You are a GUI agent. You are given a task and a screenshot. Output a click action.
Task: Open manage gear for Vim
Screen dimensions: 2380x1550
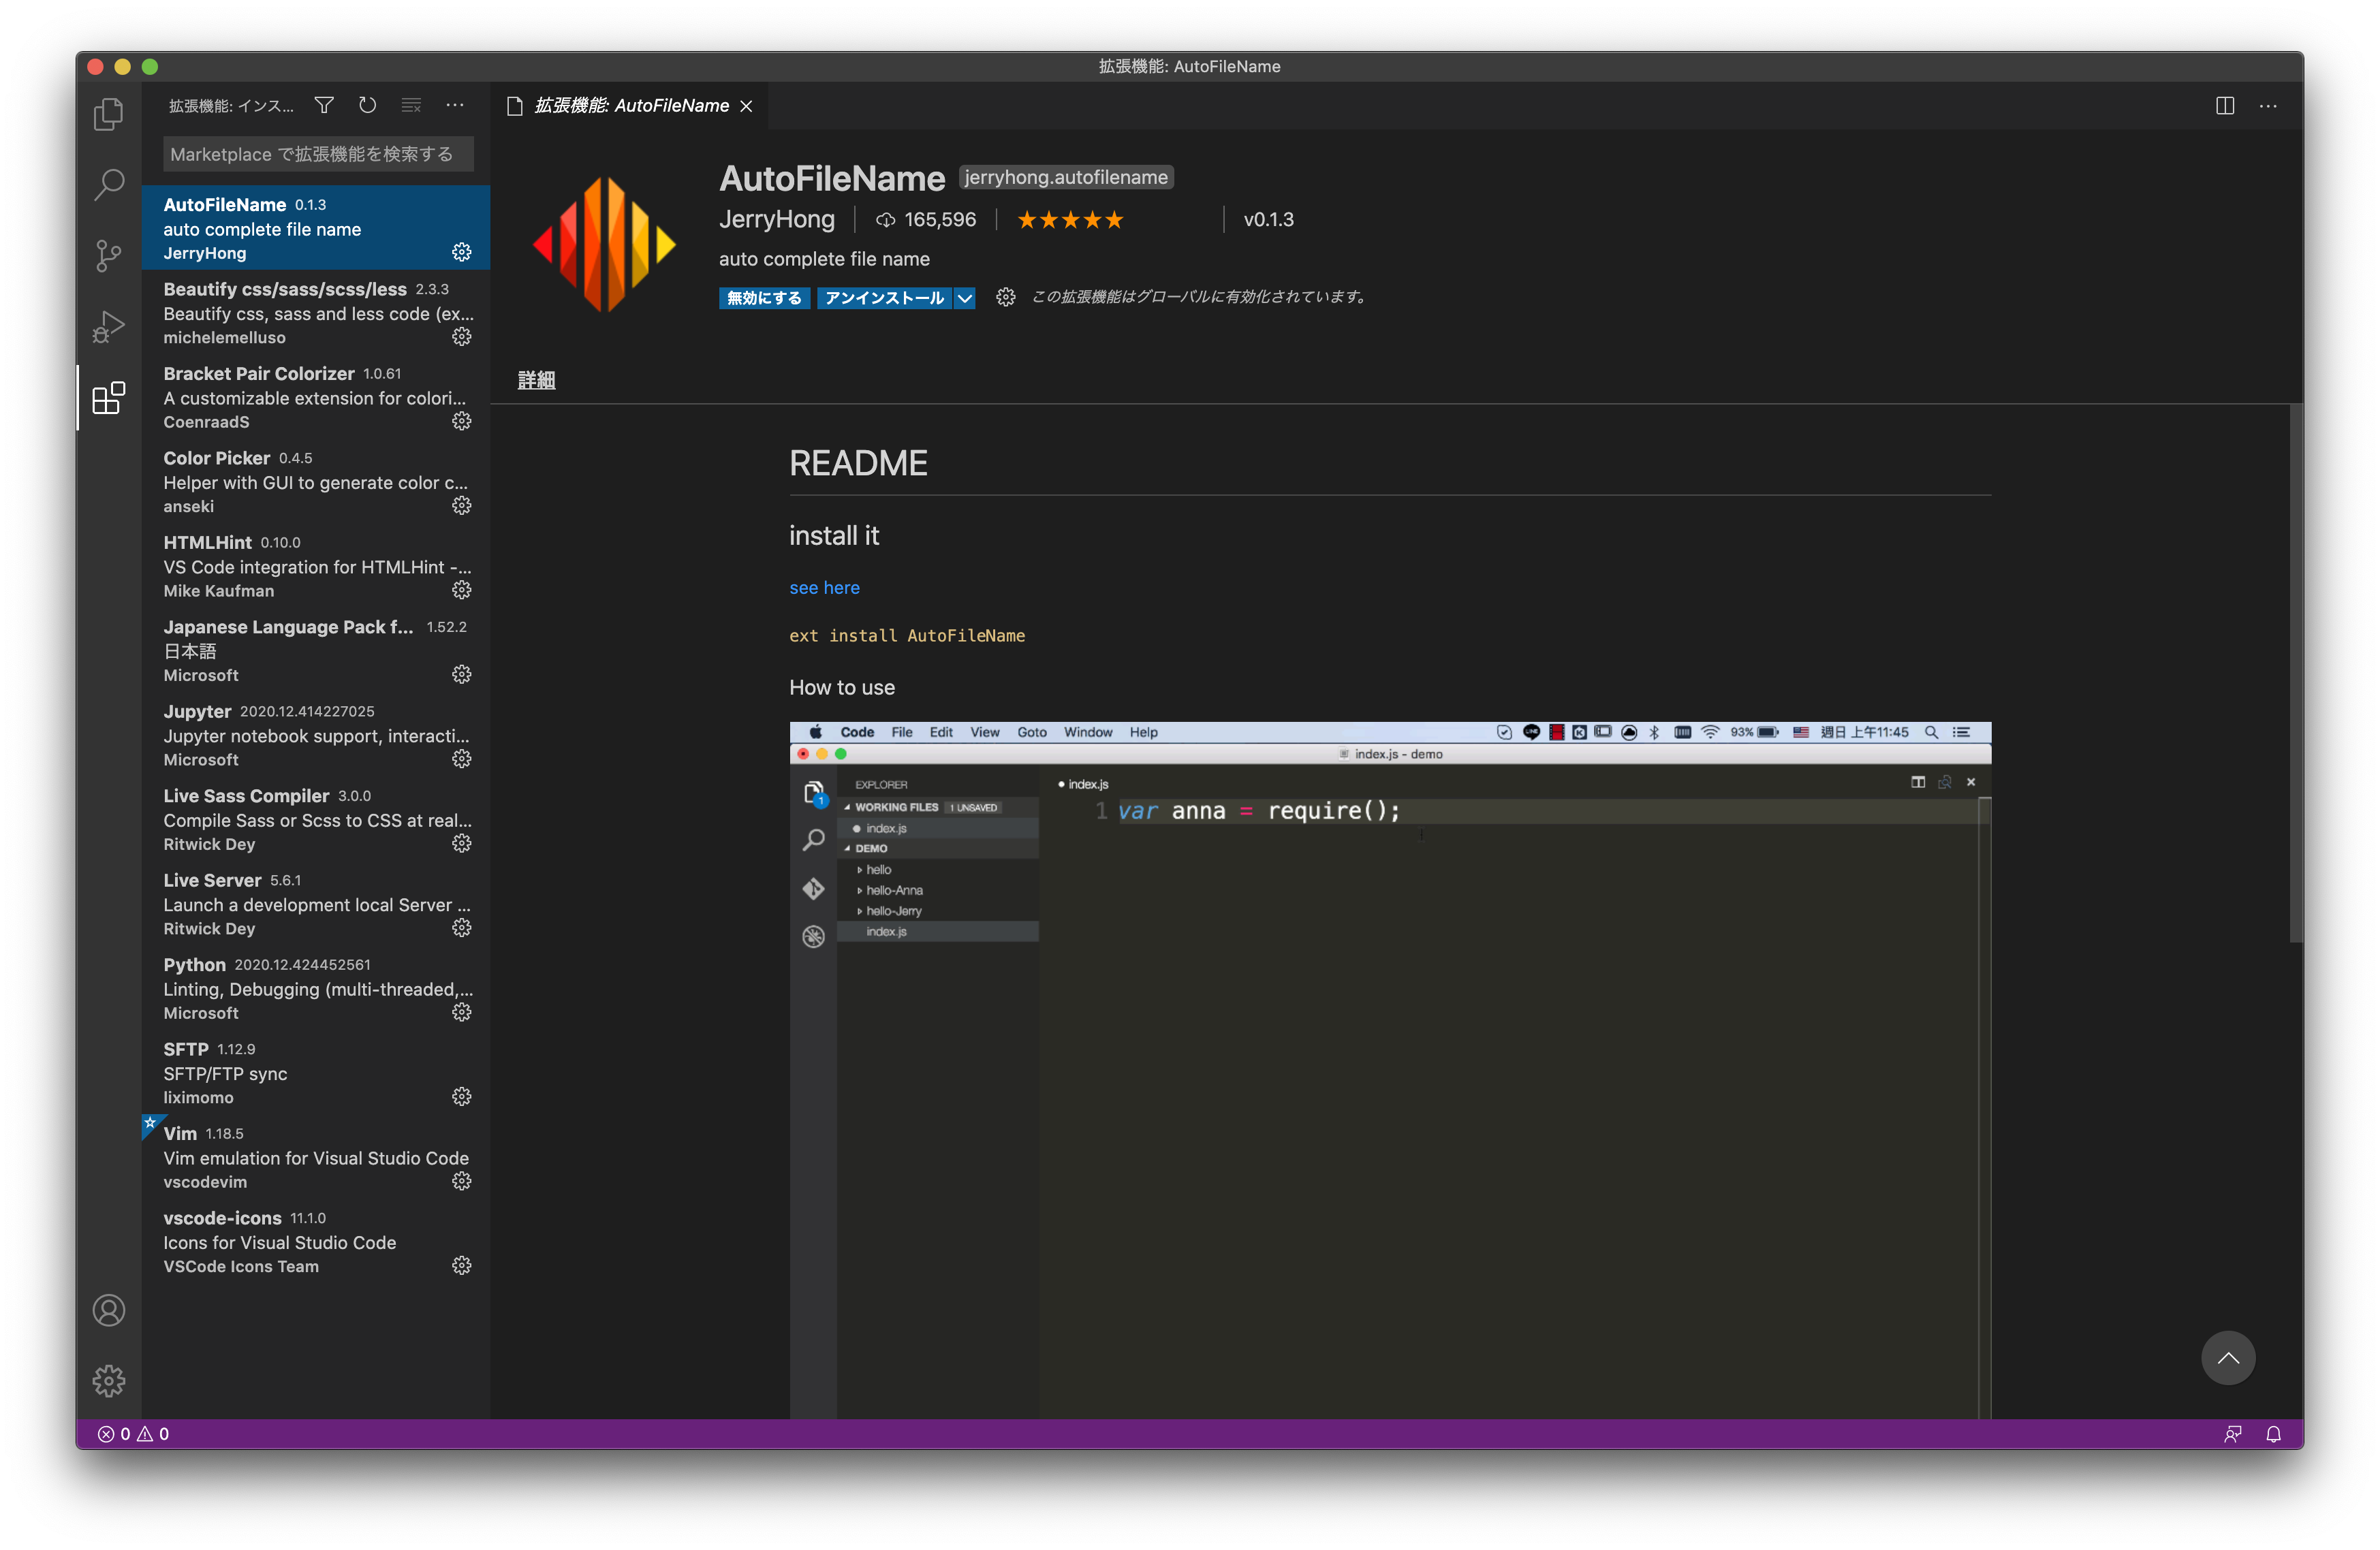462,1181
